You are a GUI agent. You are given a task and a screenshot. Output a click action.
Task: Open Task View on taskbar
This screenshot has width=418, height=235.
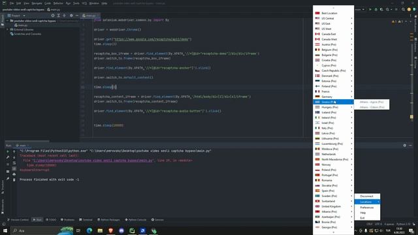pos(78,230)
